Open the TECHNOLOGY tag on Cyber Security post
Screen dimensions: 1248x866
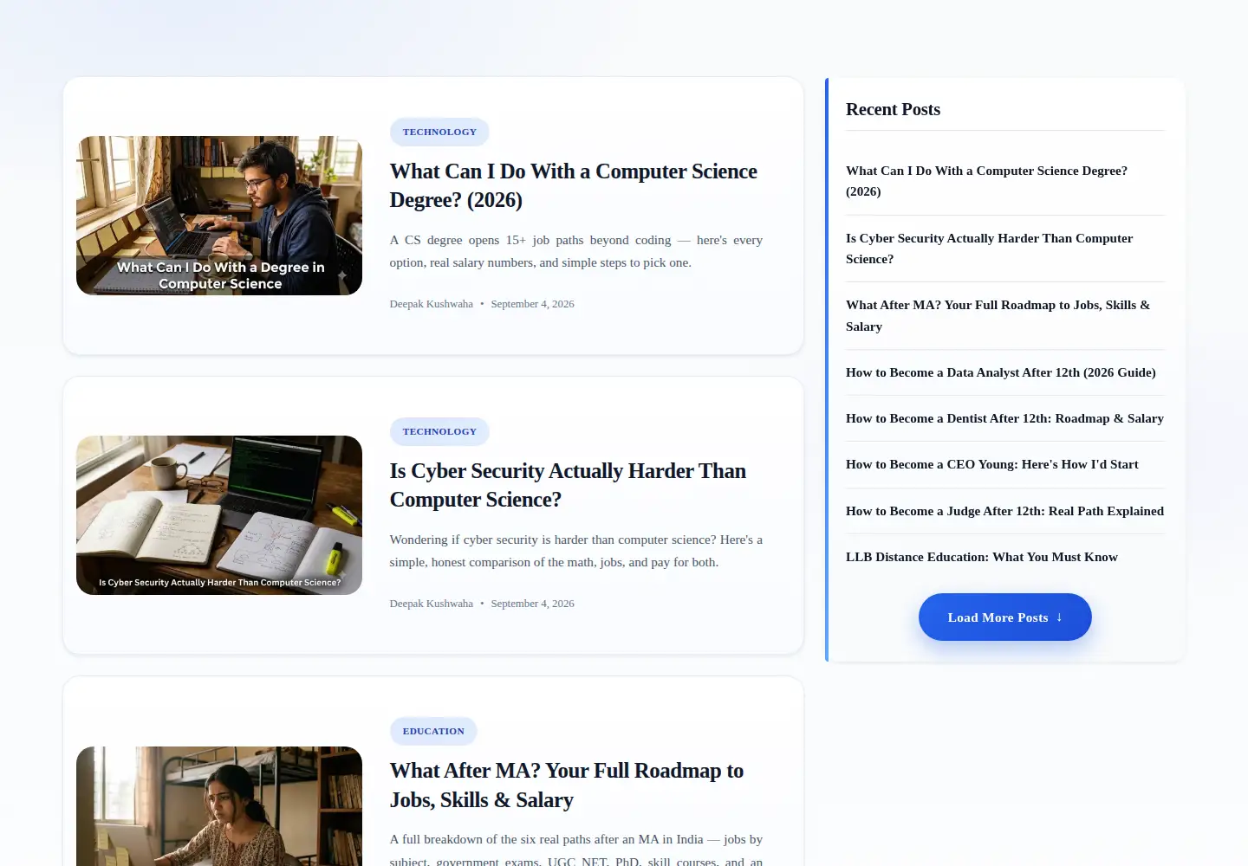click(439, 431)
